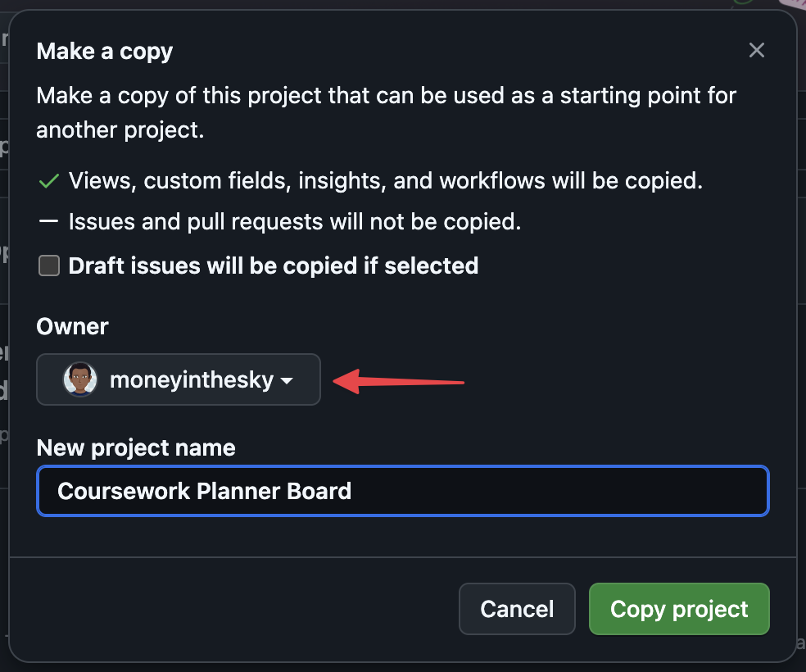806x672 pixels.
Task: Click 'Draft issues will be copied' label
Action: pos(273,266)
